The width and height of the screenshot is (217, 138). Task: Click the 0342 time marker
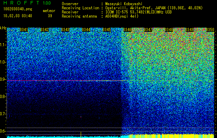(x=45, y=30)
